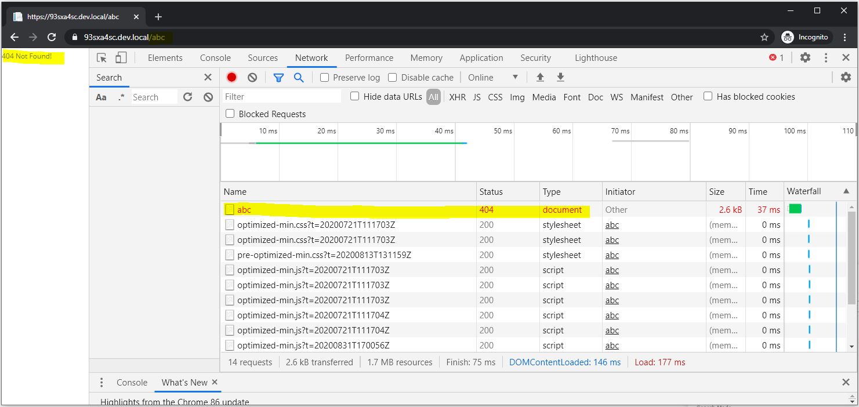Export HAR file download arrow

[x=560, y=77]
